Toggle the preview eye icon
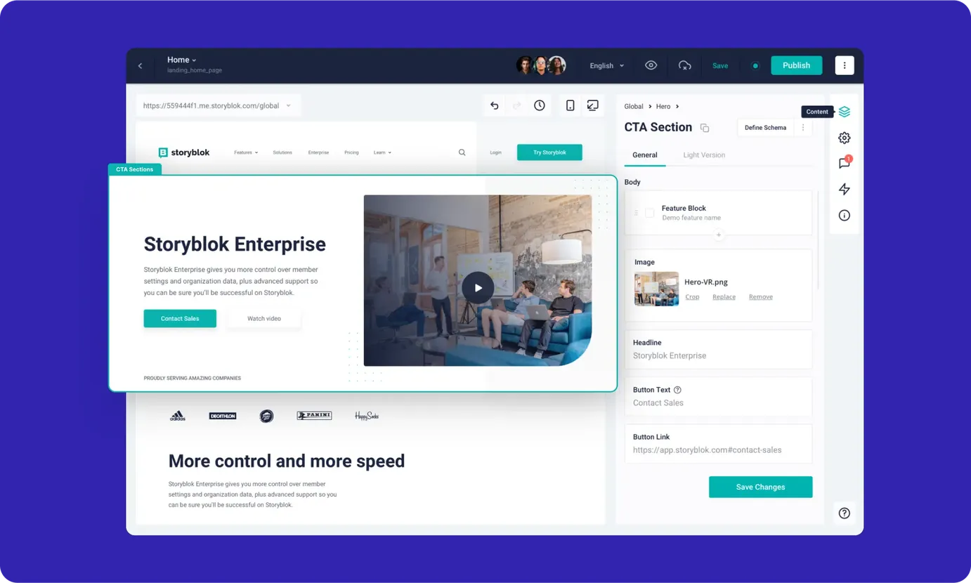 pyautogui.click(x=651, y=65)
